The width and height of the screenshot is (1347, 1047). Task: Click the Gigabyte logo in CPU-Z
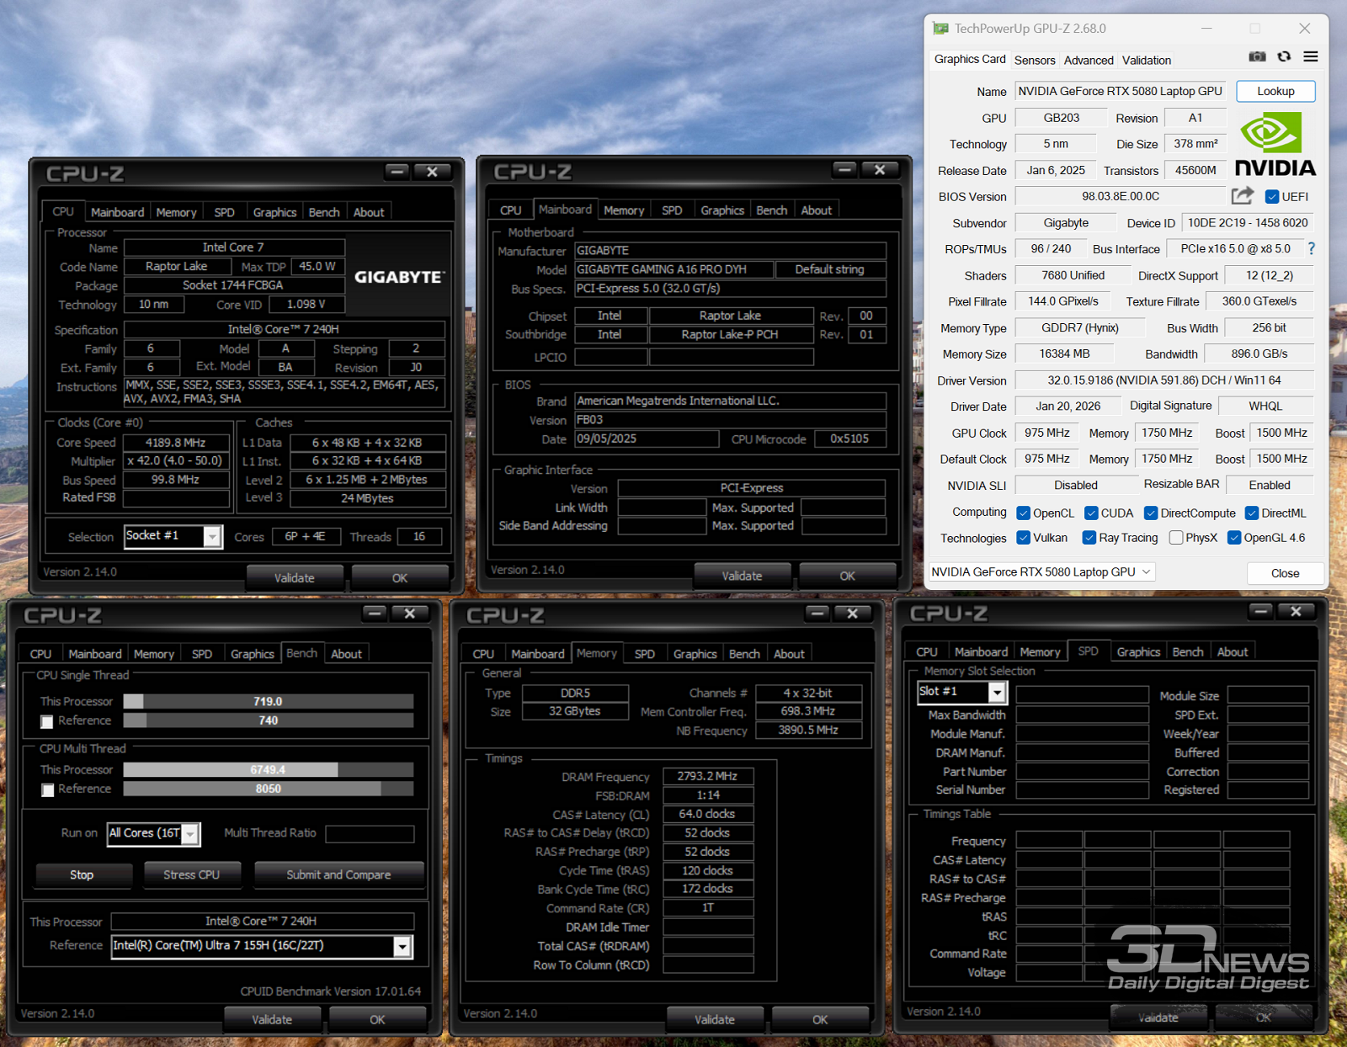[398, 277]
